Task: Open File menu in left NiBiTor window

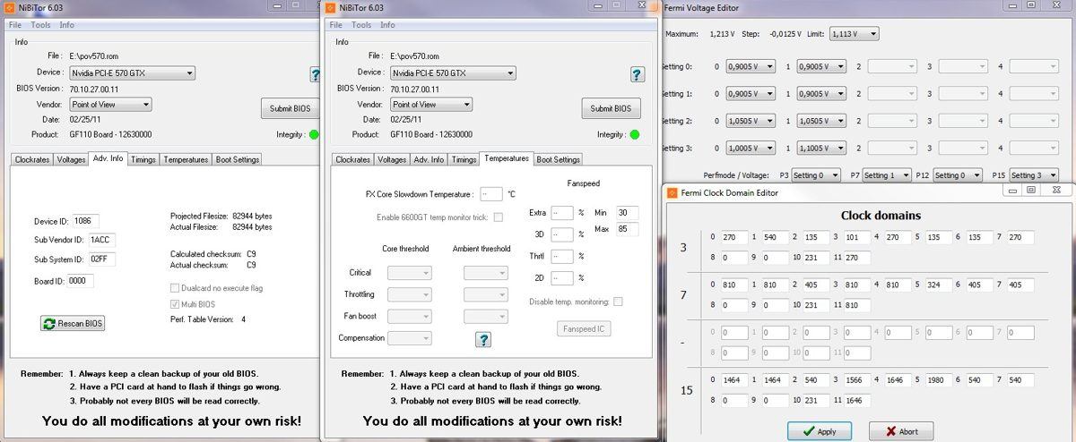Action: [x=16, y=25]
